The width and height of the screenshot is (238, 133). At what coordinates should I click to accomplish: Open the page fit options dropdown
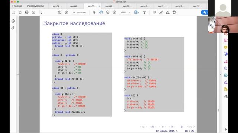pos(136,12)
